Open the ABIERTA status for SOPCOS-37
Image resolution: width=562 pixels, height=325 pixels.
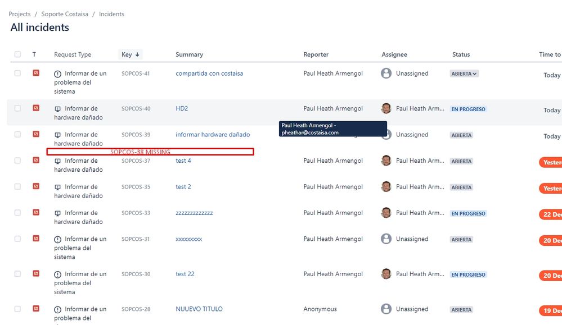[461, 161]
